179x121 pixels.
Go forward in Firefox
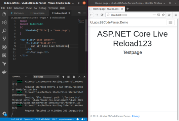coord(97,15)
